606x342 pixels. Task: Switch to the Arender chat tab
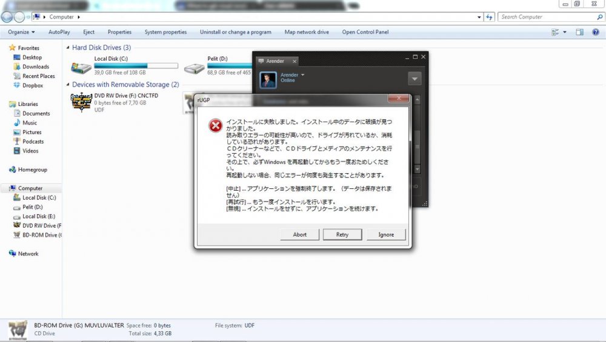click(x=275, y=61)
